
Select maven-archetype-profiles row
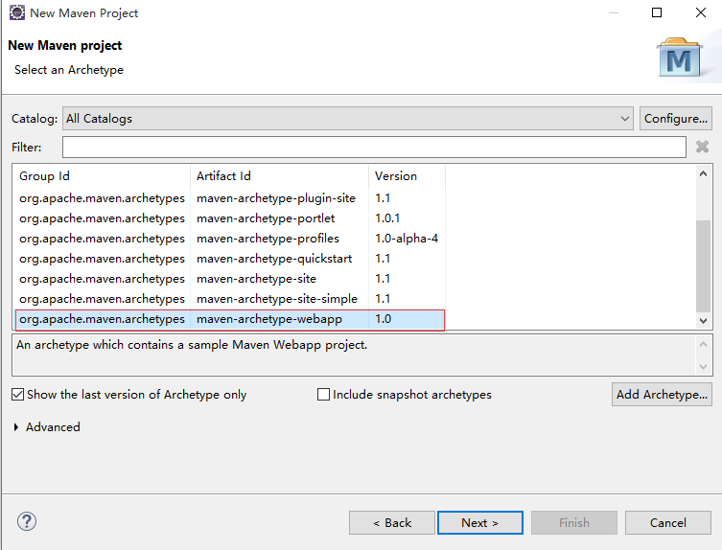[x=229, y=239]
